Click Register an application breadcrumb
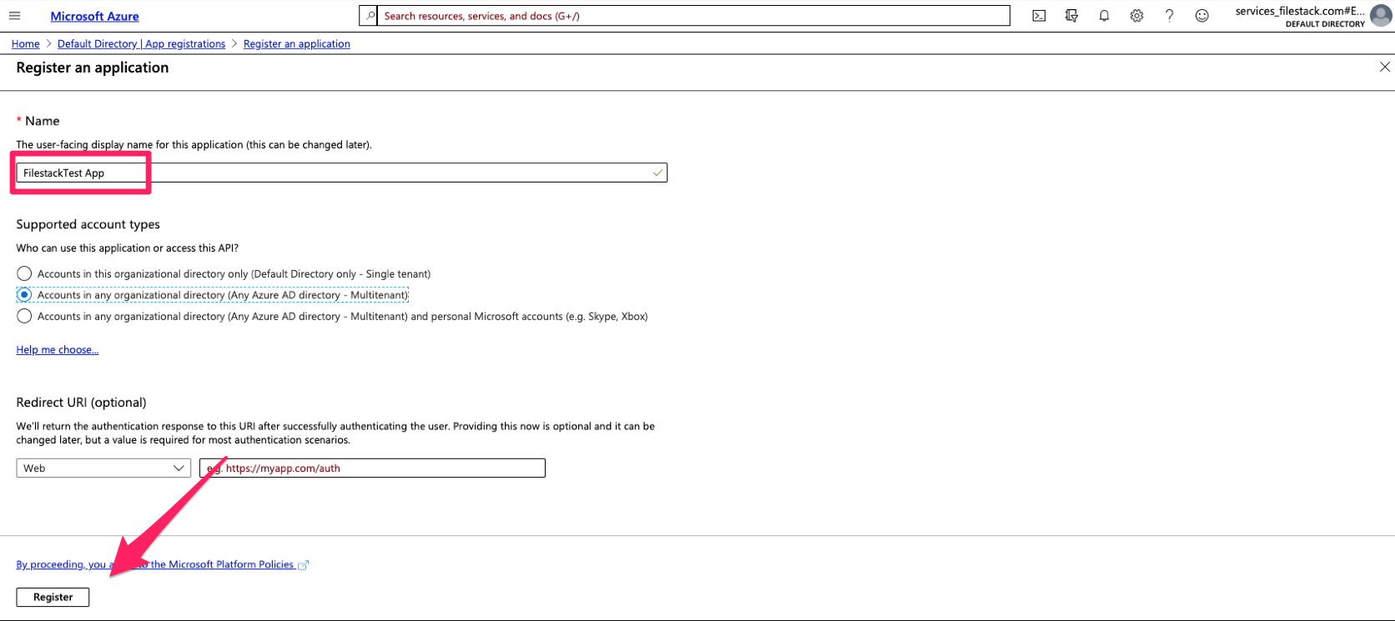Viewport: 1395px width, 621px height. point(297,44)
